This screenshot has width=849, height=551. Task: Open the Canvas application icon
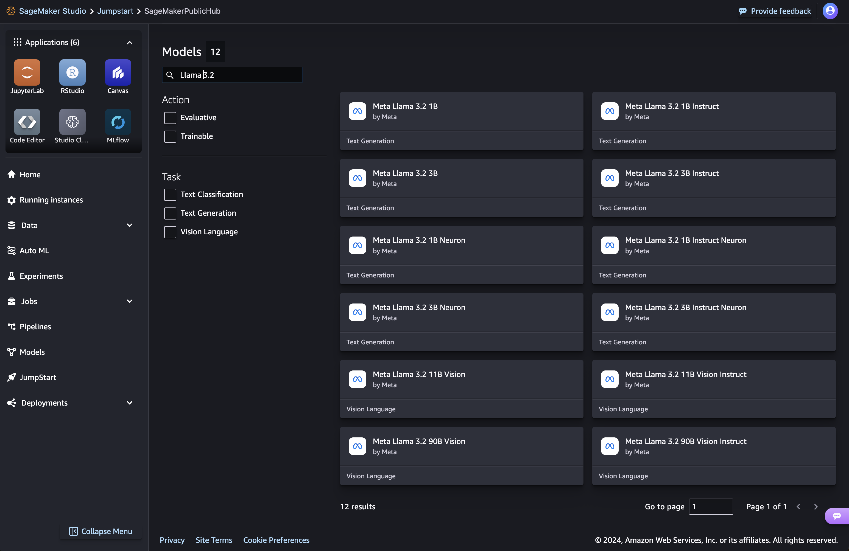coord(118,73)
